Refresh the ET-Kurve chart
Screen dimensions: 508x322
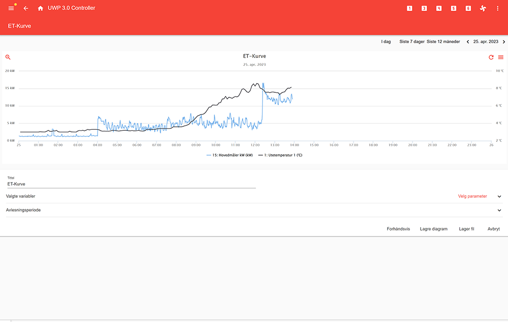(491, 57)
